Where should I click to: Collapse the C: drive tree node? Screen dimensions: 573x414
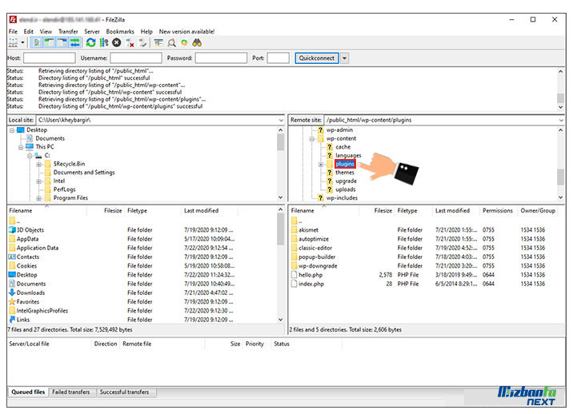[x=30, y=156]
